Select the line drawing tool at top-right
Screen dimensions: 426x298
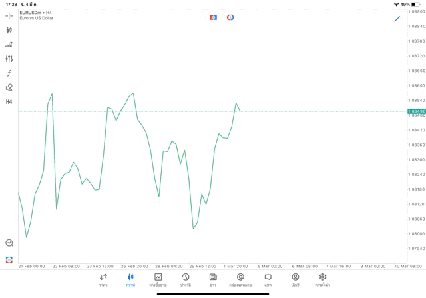(397, 19)
